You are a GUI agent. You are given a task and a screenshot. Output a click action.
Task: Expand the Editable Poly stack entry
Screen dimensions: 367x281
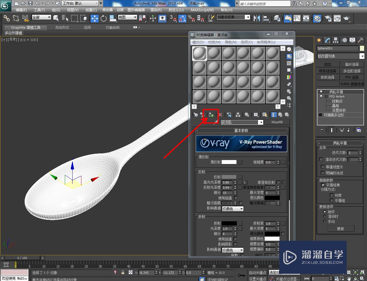coord(320,115)
